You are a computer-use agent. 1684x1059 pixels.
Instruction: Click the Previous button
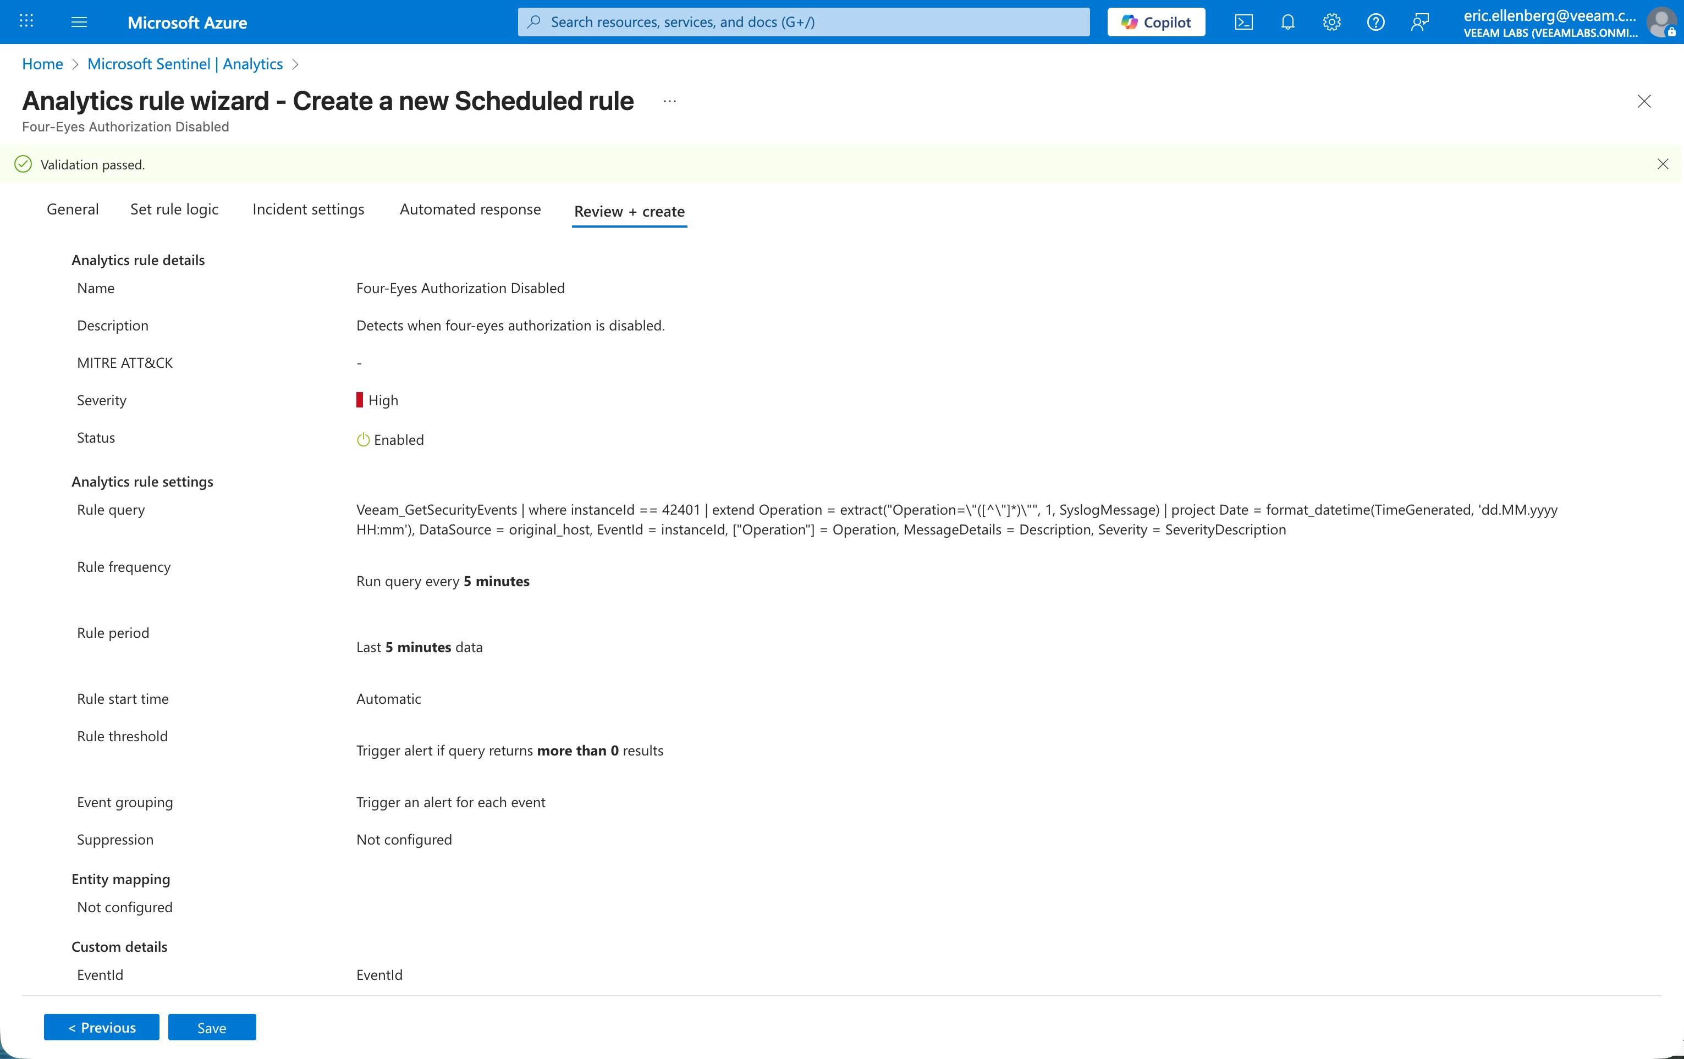101,1027
